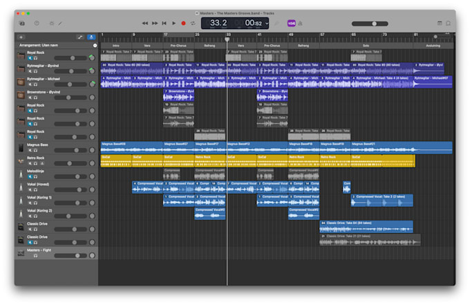Image resolution: width=470 pixels, height=305 pixels.
Task: Click the Master Volume slider in toolbar
Action: [x=370, y=24]
